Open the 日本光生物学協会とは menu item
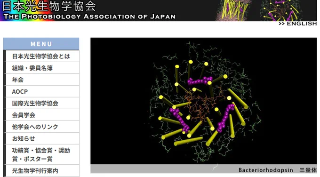The width and height of the screenshot is (320, 177). [x=42, y=56]
